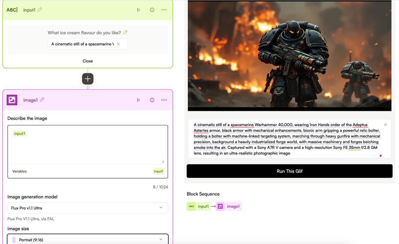Open info for input1 block
This screenshot has height=244, width=399.
(x=152, y=10)
